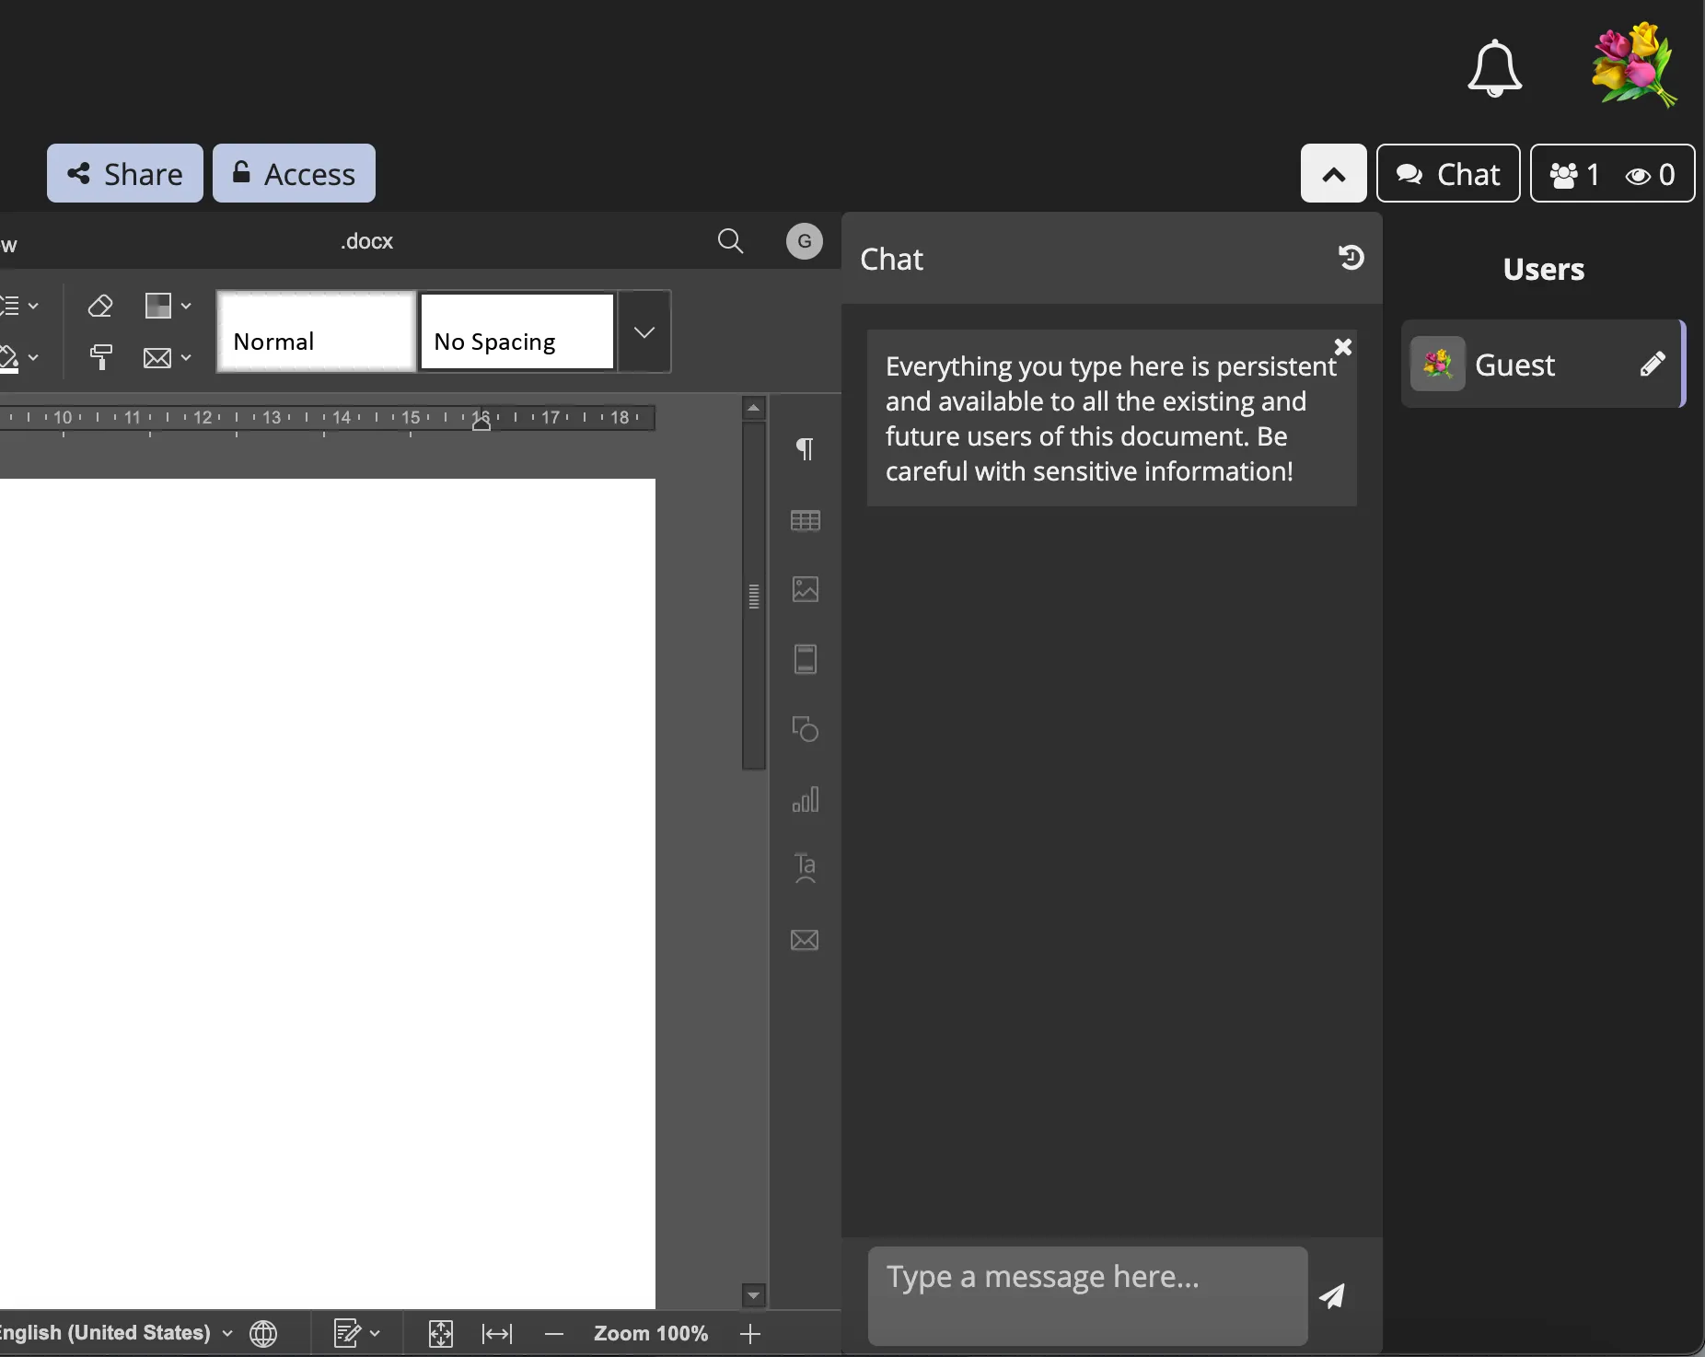Open shape settings sidebar icon

[805, 729]
